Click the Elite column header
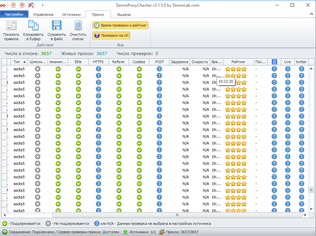This screenshot has width=316, height=236. [78, 62]
